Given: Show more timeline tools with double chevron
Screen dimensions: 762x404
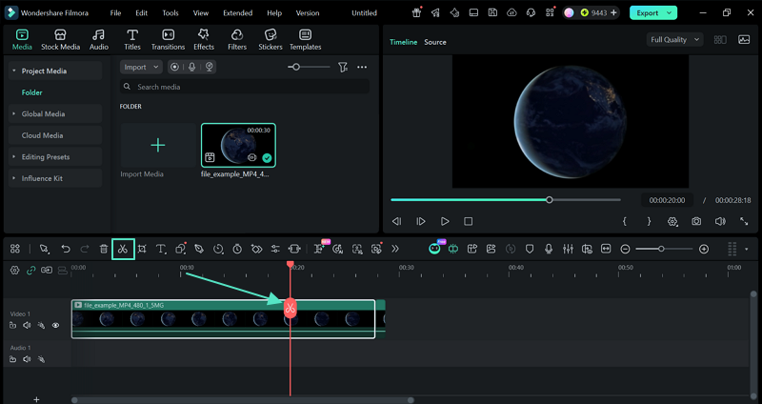Looking at the screenshot, I should [395, 249].
